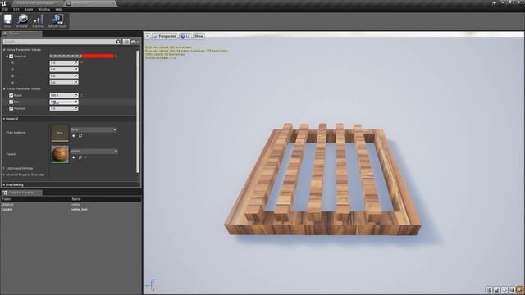
Task: Reset Direction vector to default arrow
Action: (116, 57)
